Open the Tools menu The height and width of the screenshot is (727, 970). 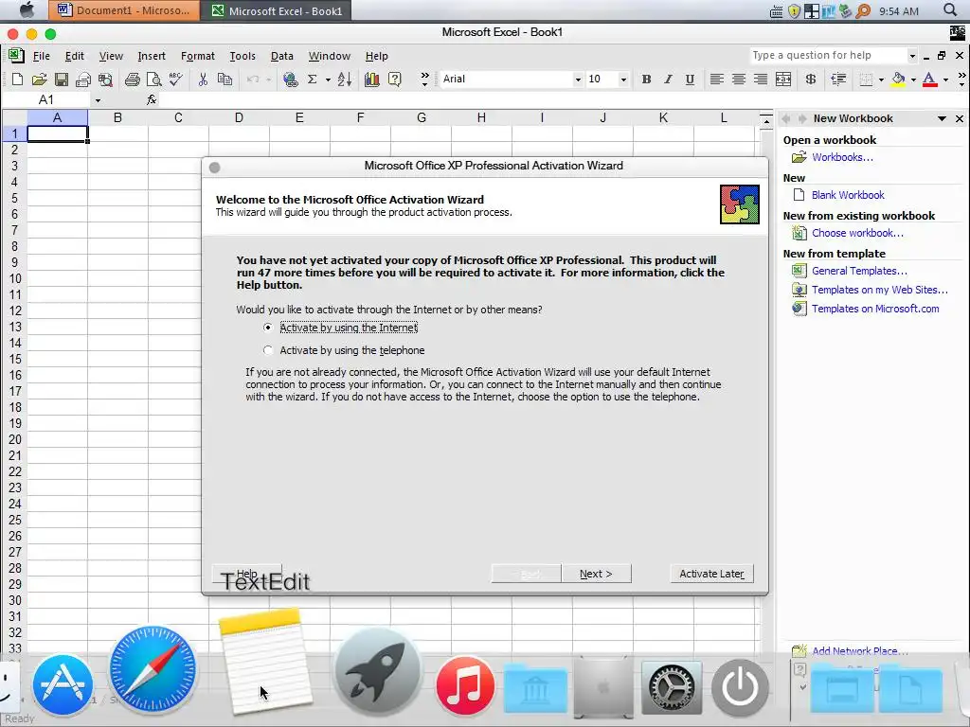coord(242,56)
